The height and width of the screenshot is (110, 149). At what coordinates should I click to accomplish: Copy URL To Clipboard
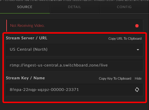[125, 38]
